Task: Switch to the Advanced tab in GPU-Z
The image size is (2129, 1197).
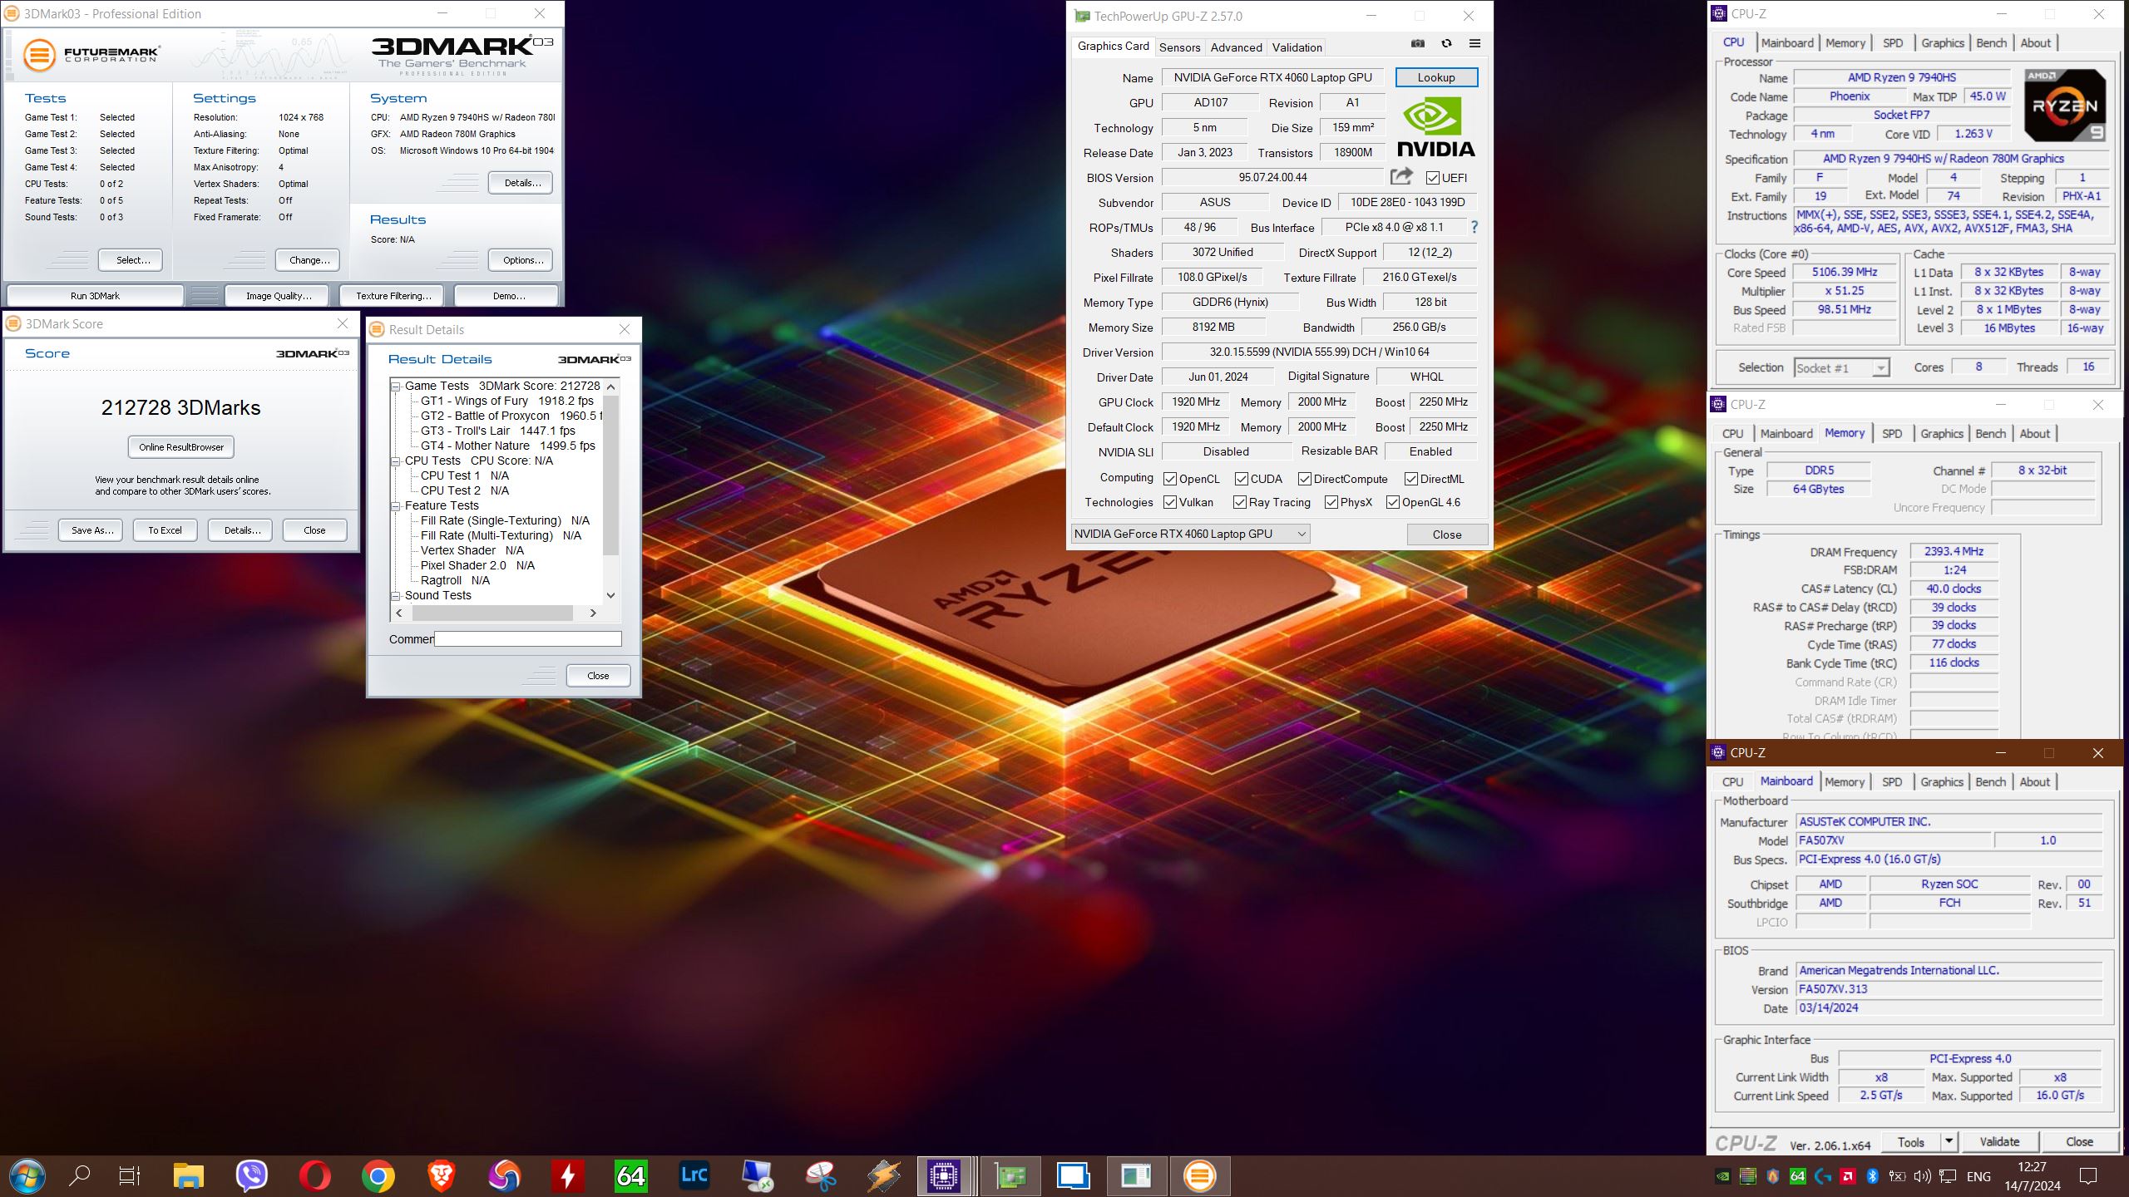Action: (x=1236, y=47)
